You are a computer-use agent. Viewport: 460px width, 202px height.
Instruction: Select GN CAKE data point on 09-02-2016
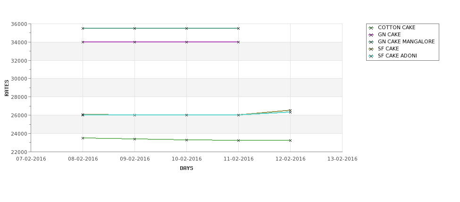pos(134,42)
